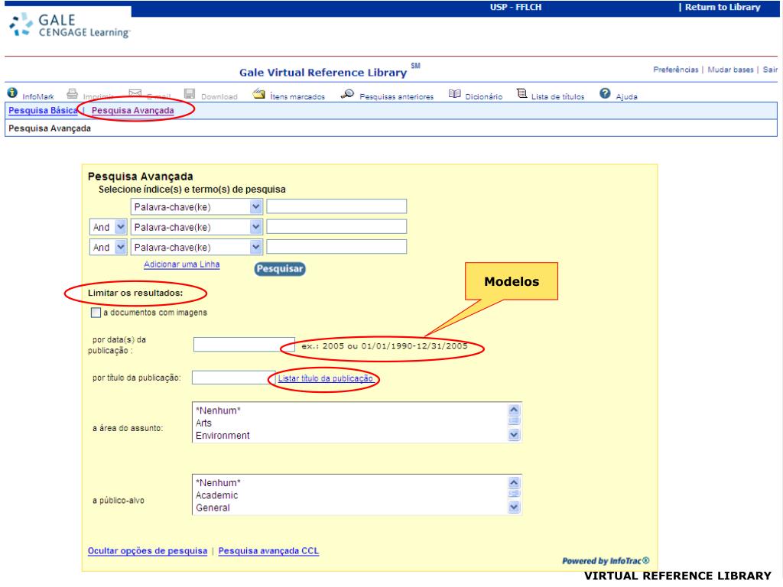Click the Mudar bases link

[x=730, y=70]
